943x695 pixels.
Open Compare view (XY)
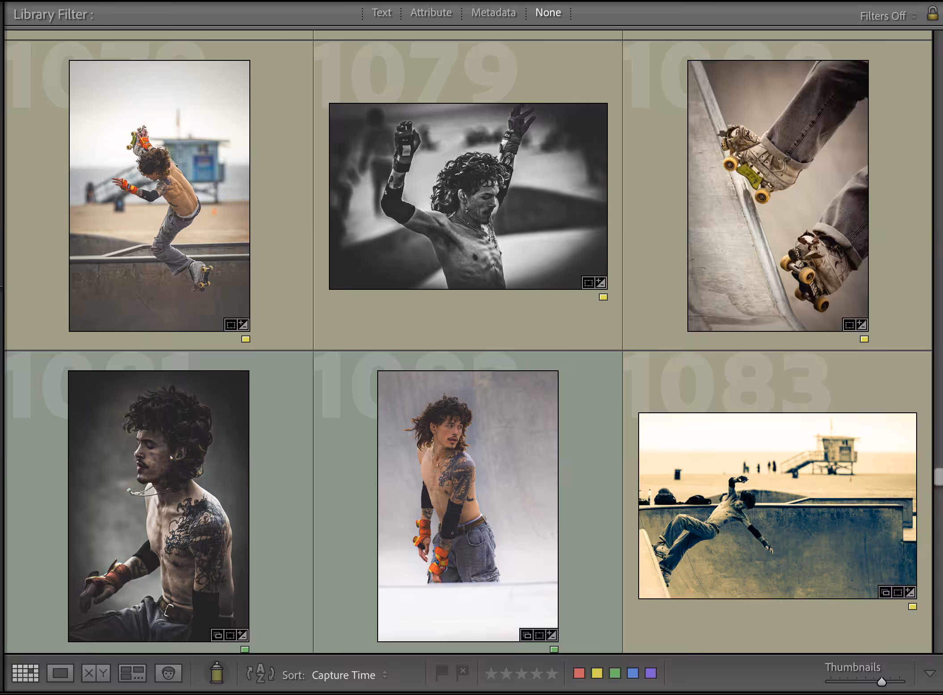click(96, 673)
